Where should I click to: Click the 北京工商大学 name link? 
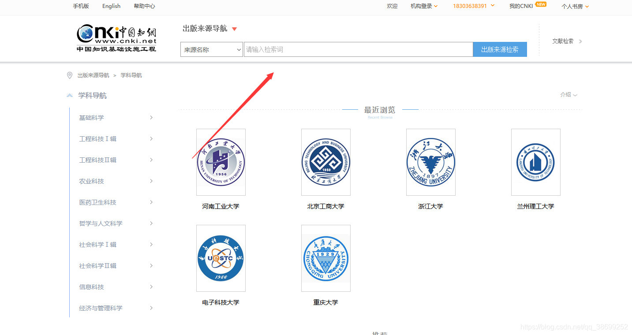[326, 206]
